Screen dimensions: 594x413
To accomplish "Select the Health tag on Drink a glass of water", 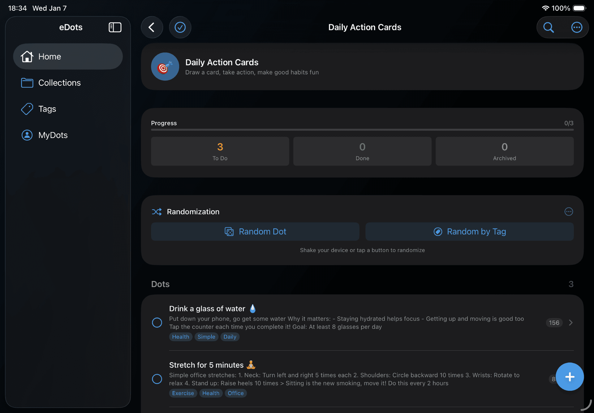I will pos(180,337).
